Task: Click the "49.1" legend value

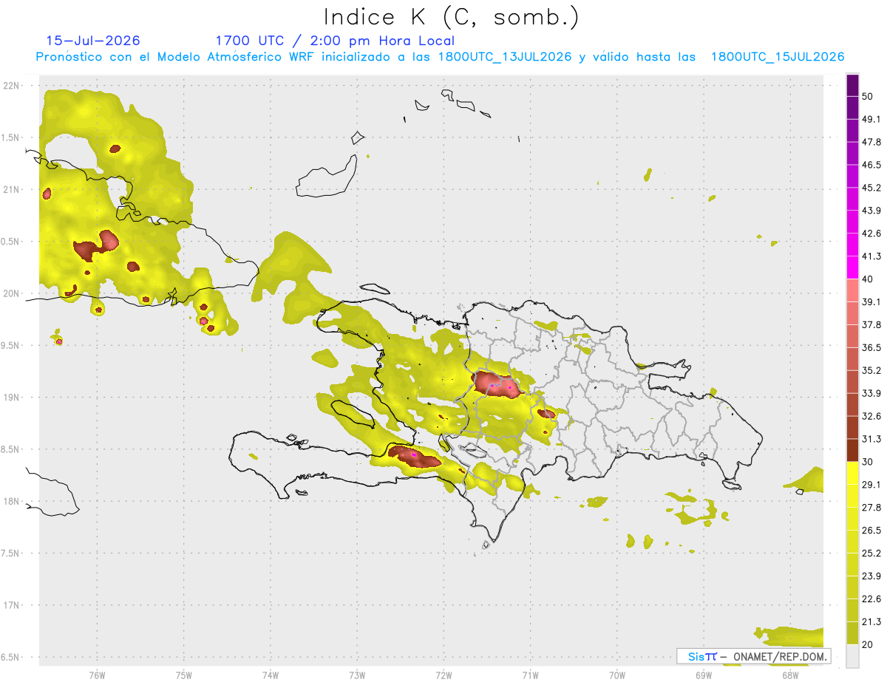Action: tap(871, 119)
